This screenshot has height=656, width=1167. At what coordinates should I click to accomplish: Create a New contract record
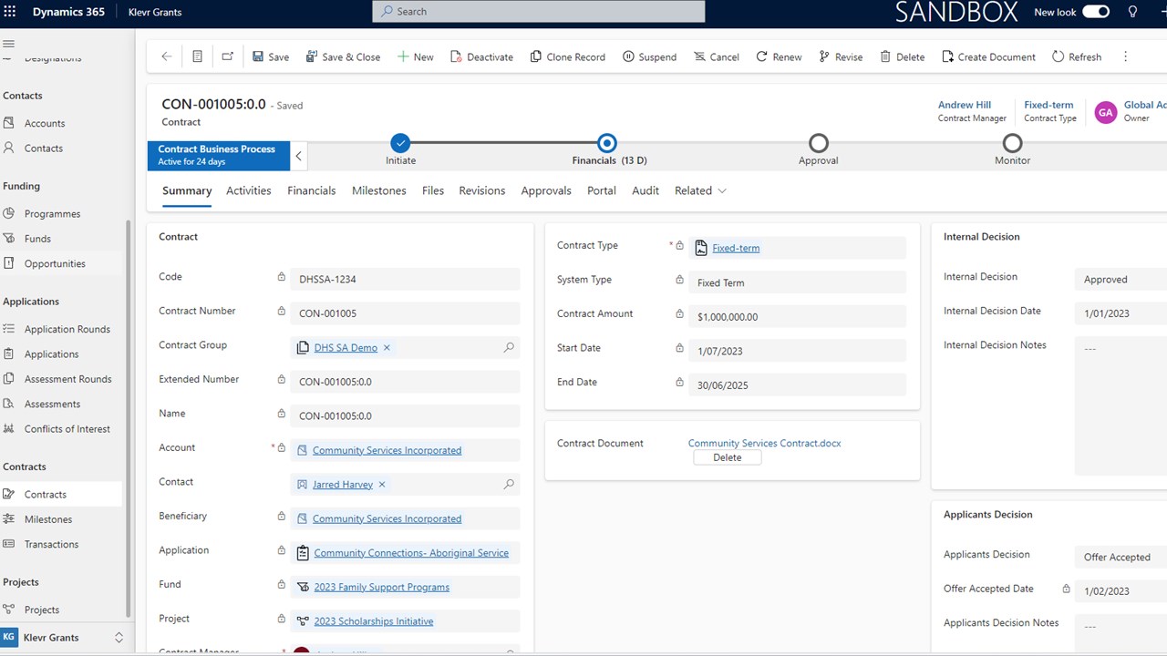point(416,56)
